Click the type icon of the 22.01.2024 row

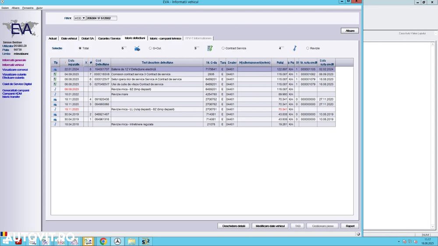(x=55, y=69)
